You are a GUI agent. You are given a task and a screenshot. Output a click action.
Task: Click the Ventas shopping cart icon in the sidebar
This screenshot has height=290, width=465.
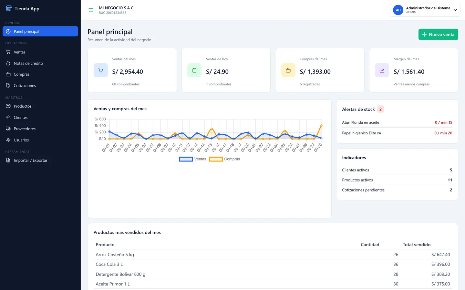click(8, 52)
